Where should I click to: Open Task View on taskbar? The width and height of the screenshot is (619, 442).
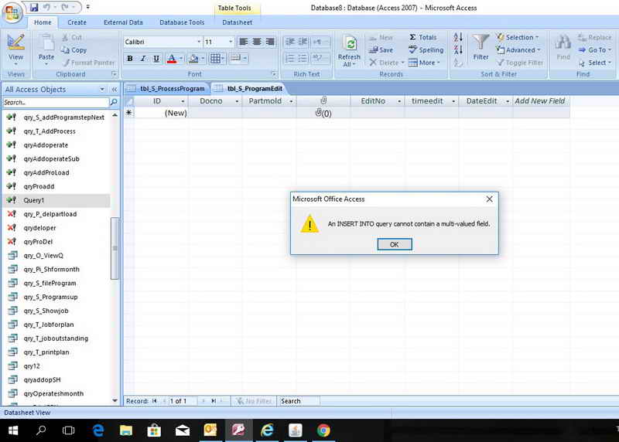click(68, 430)
